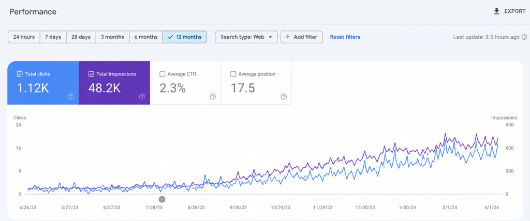The image size is (530, 221).
Task: Click the plus icon in Add filter
Action: point(288,37)
